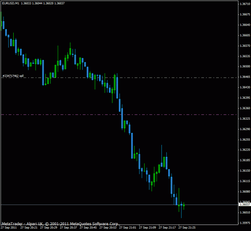
Task: Click the EURUSD,M1 chart title text
Action: pos(10,3)
